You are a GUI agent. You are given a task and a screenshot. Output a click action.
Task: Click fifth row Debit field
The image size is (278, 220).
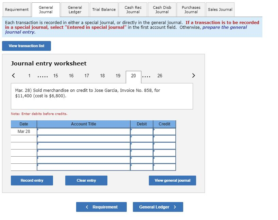pyautogui.click(x=142, y=160)
